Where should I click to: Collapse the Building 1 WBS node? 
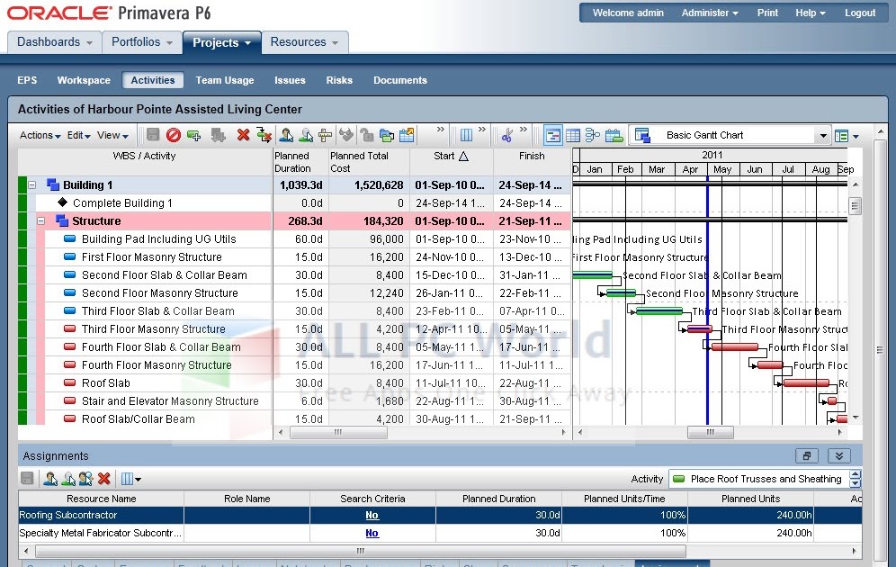click(32, 185)
